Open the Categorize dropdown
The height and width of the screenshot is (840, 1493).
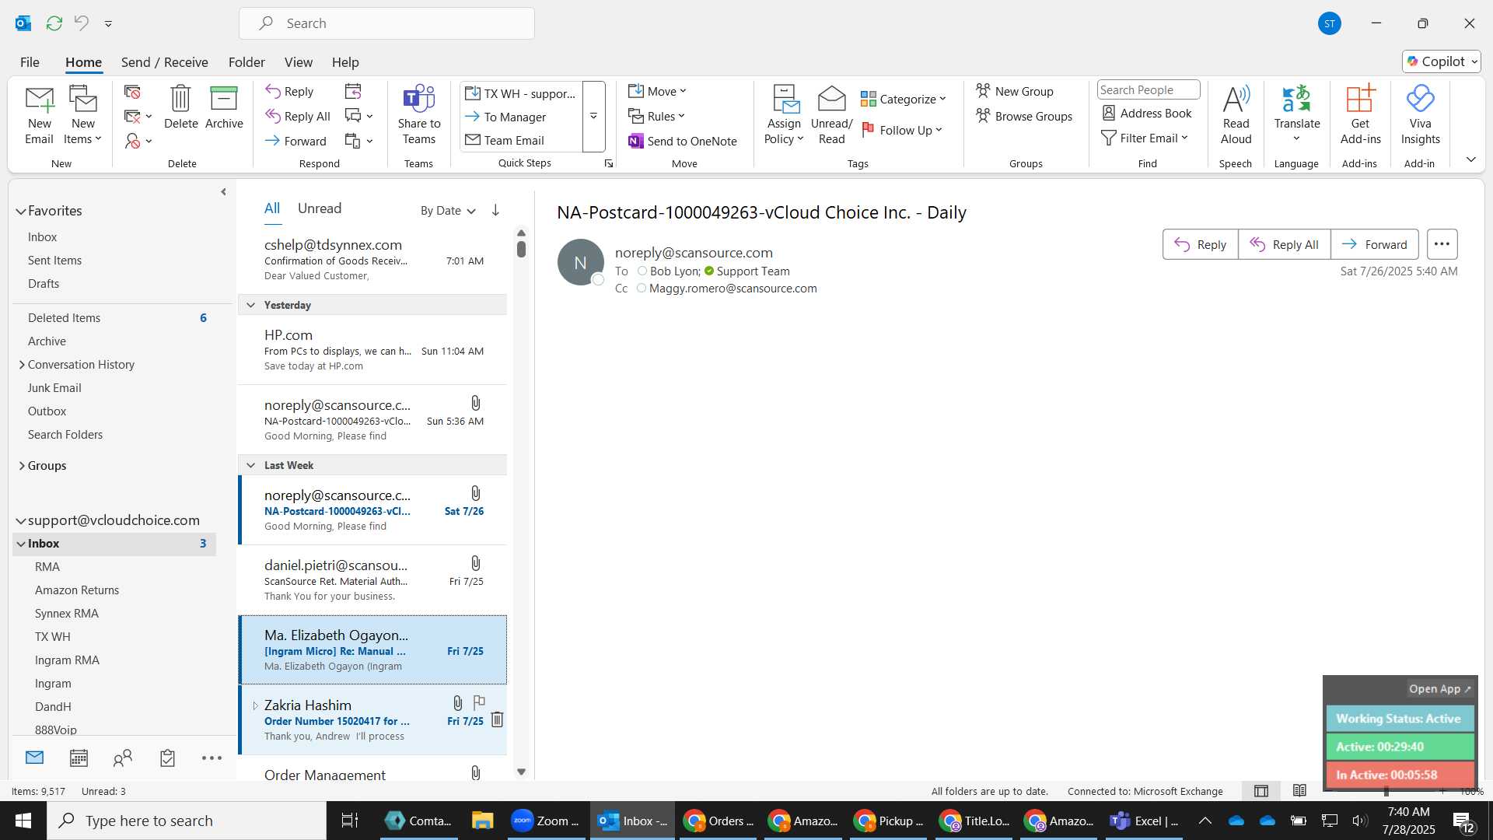904,99
